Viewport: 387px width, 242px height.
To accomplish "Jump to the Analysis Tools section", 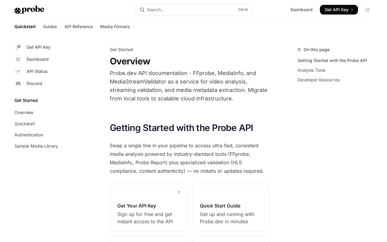I will (311, 70).
